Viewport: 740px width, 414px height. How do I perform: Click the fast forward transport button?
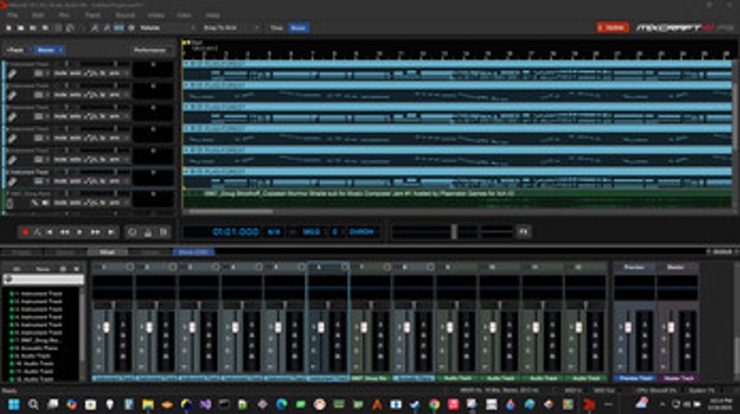tap(94, 232)
